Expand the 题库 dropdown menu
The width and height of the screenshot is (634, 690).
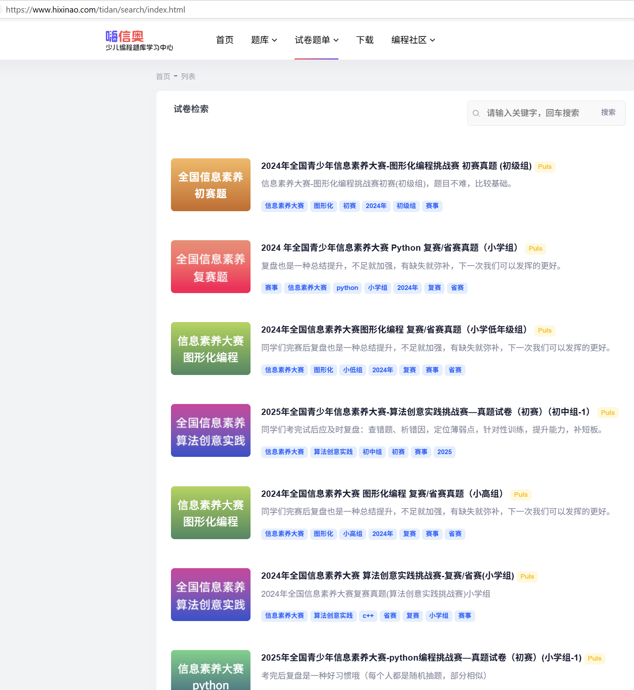pos(264,40)
